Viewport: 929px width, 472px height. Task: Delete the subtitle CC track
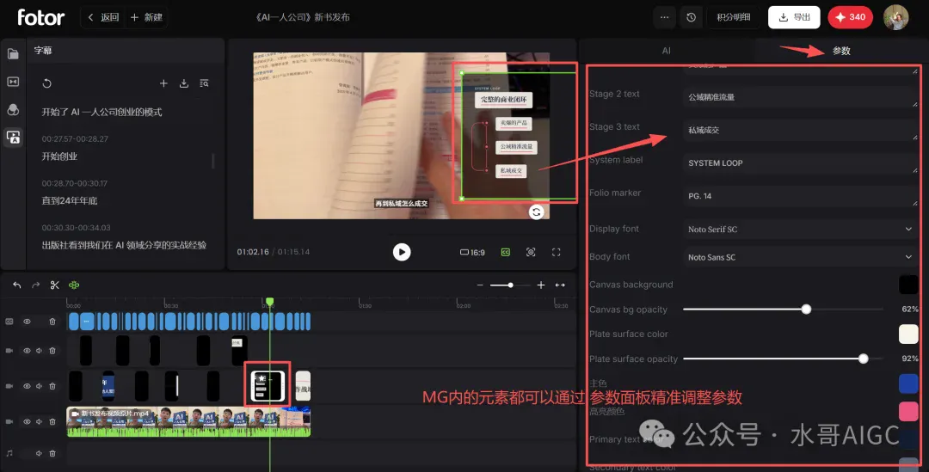click(52, 322)
